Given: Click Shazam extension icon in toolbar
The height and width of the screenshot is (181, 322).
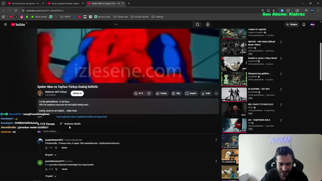Looking at the screenshot, I should click(x=282, y=11).
